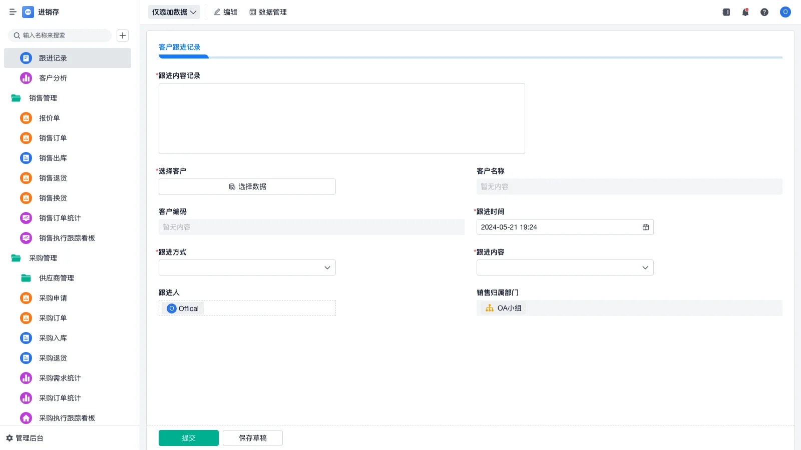The height and width of the screenshot is (450, 801).
Task: Open 销售换货 icon in sidebar
Action: tap(26, 198)
